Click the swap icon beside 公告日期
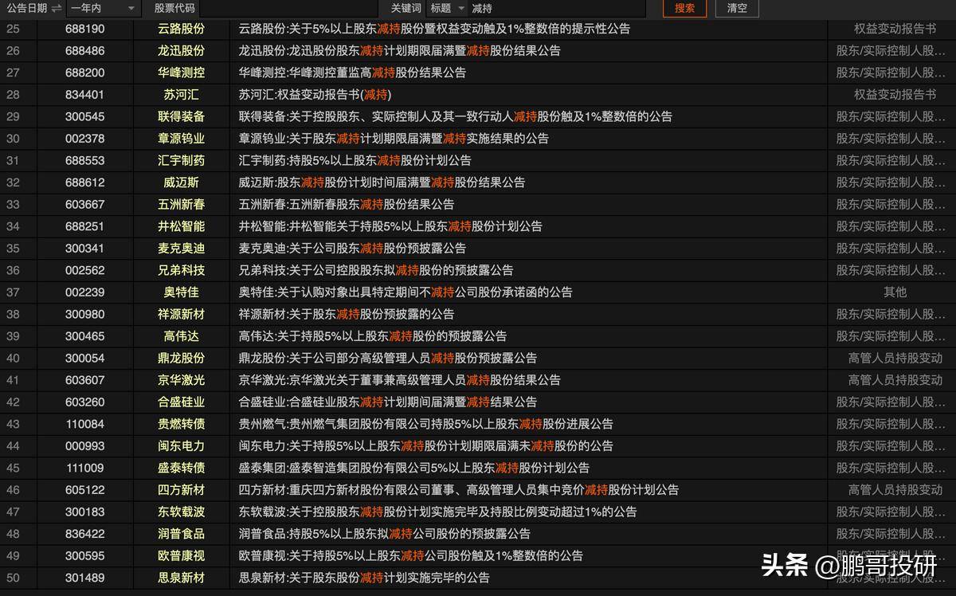This screenshot has width=956, height=596. point(56,8)
